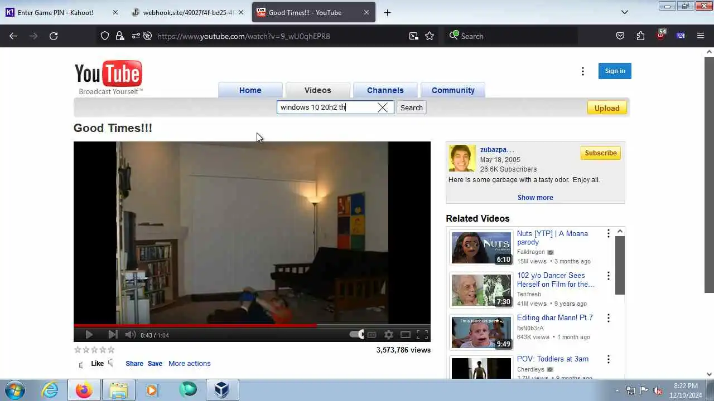Screen dimensions: 714x401
Task: Open options for 102 y/o Dancer video
Action: tap(609, 276)
